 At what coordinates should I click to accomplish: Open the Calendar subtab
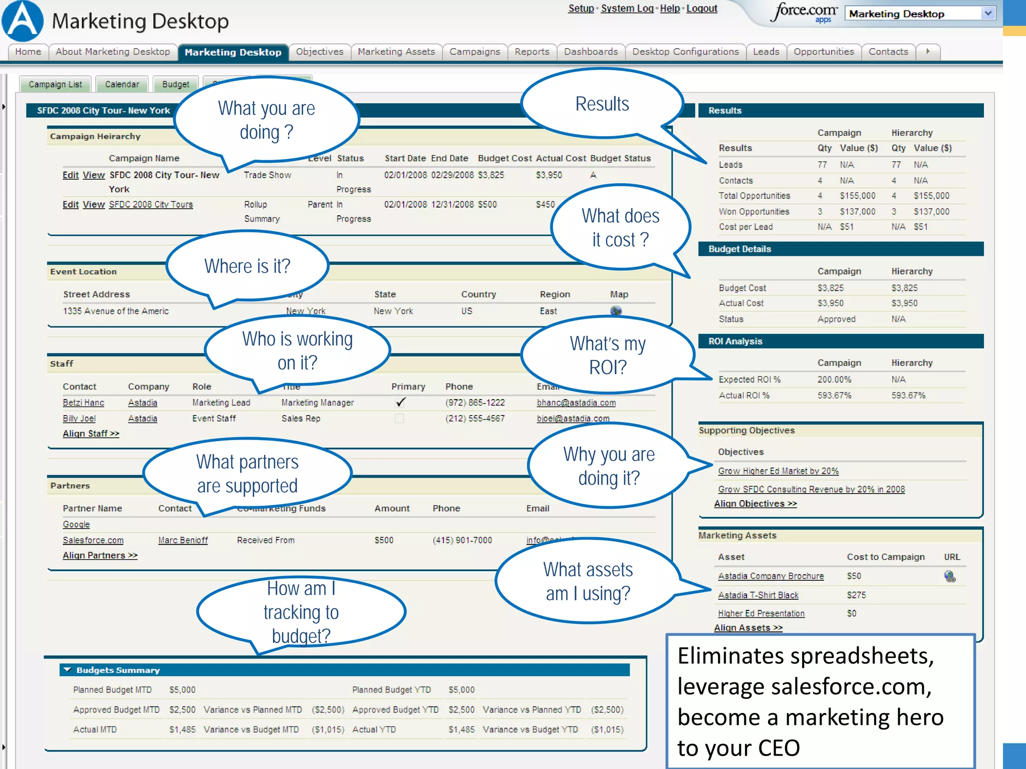122,84
